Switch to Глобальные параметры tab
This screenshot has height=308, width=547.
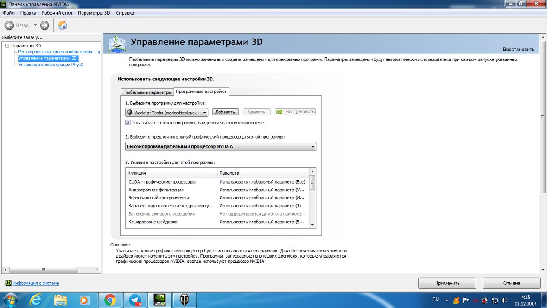pos(147,92)
